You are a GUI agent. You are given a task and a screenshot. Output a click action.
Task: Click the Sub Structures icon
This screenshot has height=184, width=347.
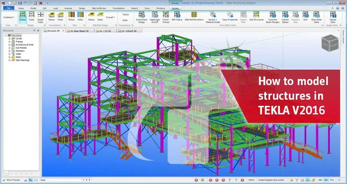(x=256, y=17)
